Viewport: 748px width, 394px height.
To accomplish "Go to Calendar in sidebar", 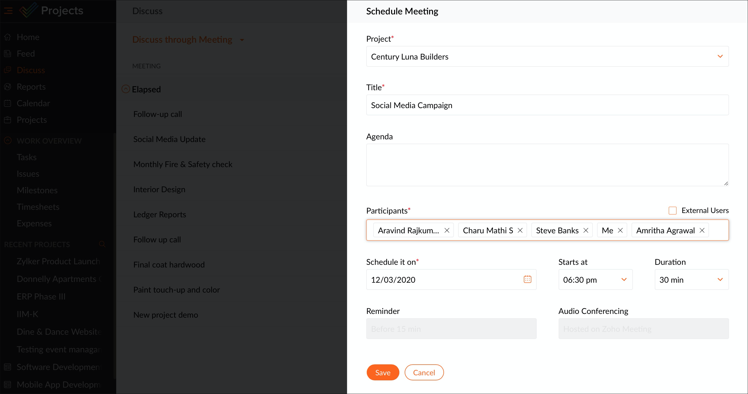I will [33, 103].
